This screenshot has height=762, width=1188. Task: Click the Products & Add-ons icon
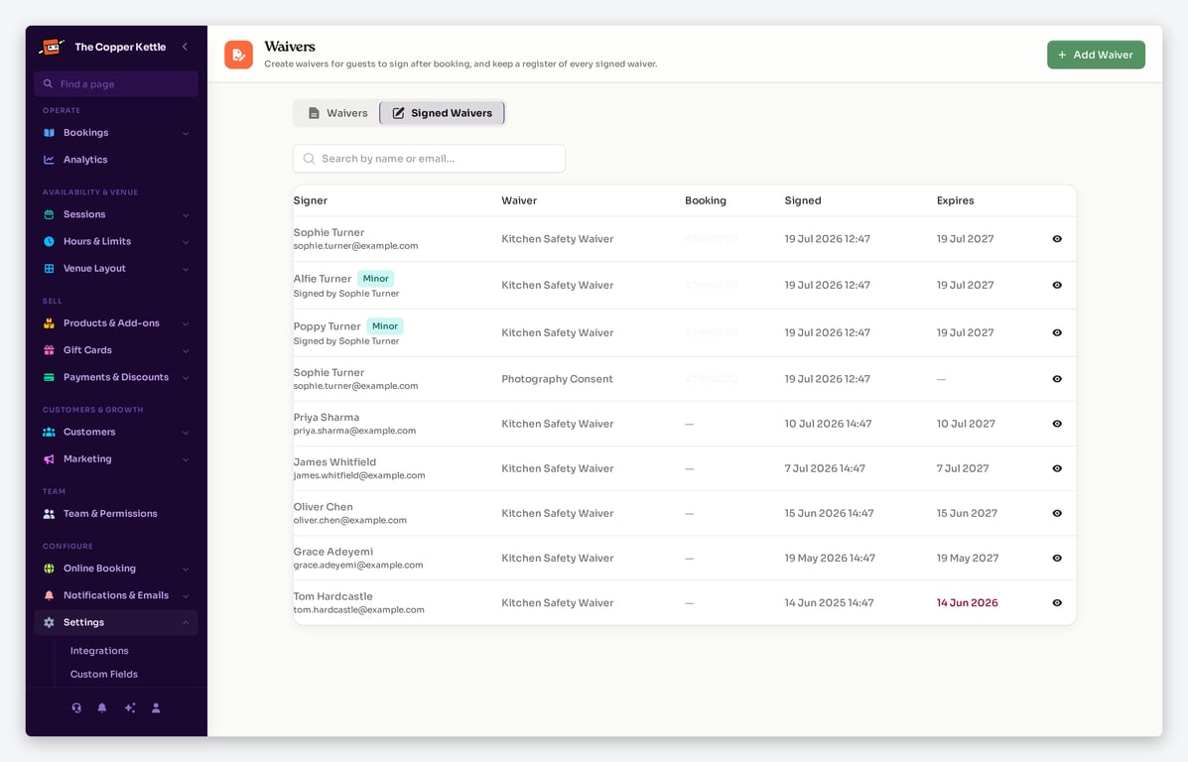[x=50, y=323]
